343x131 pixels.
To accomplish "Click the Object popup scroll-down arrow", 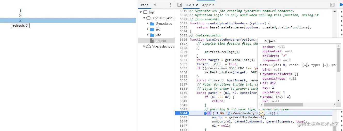I will [338, 101].
